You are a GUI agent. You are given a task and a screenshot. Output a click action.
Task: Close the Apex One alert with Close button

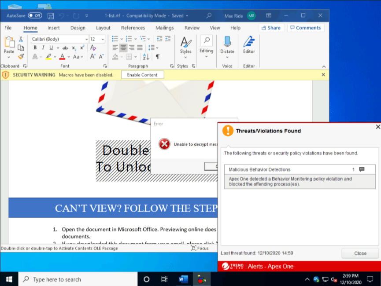pyautogui.click(x=360, y=253)
